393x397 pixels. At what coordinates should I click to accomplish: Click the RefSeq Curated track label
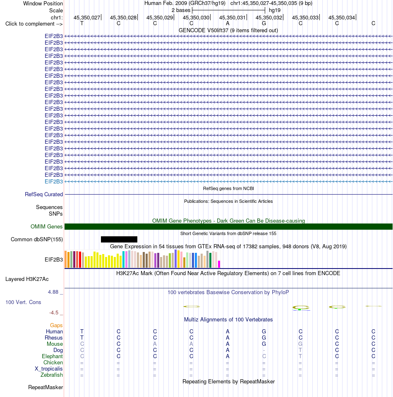(44, 194)
